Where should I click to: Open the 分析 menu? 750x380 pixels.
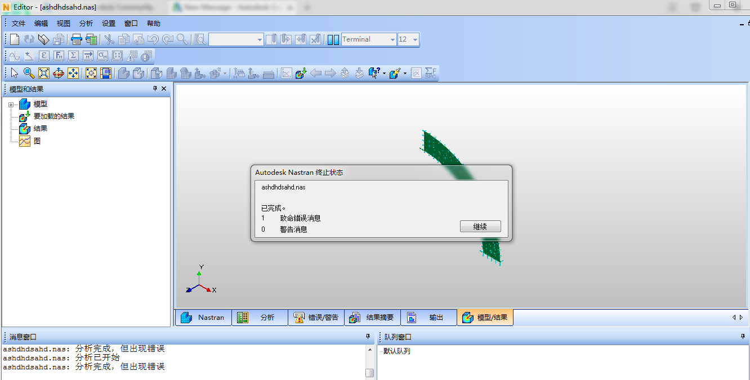coord(86,23)
